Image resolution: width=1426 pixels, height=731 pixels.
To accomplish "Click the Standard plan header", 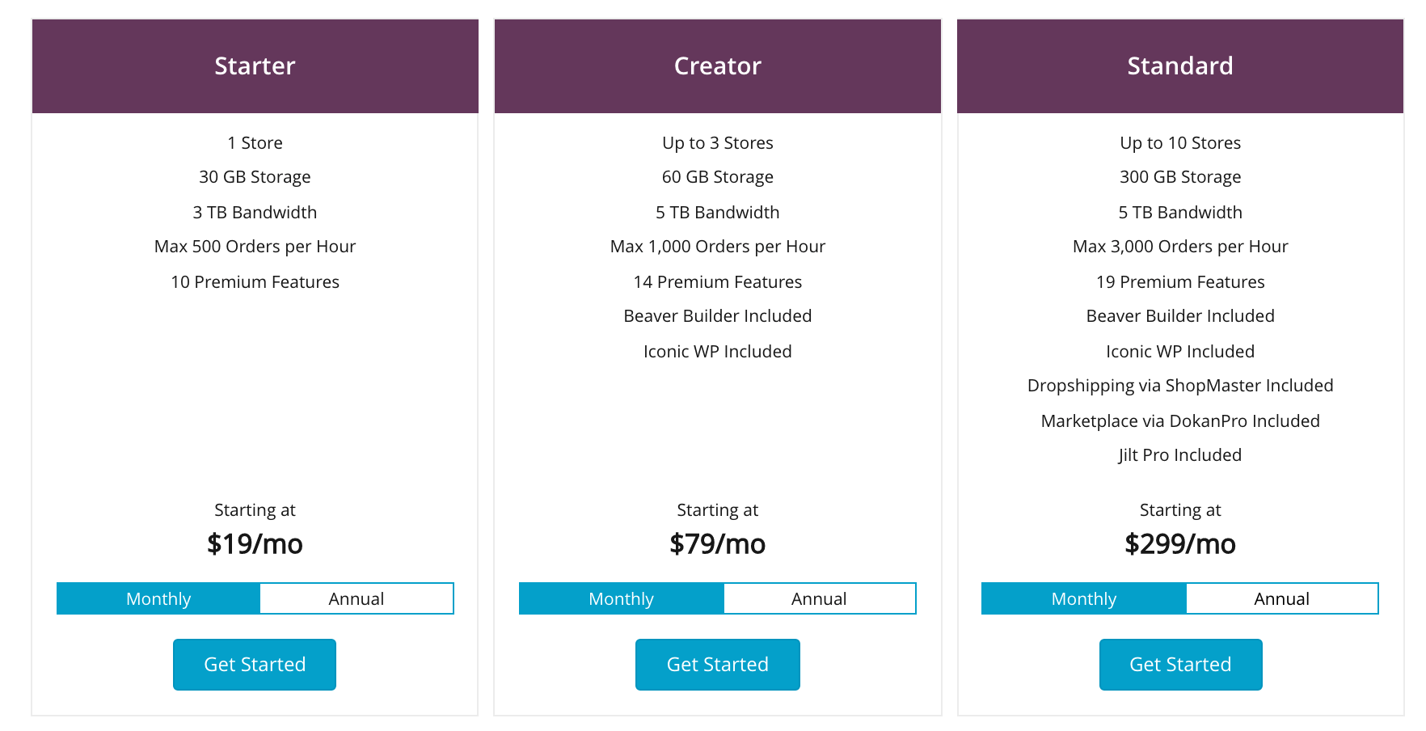I will pos(1180,65).
